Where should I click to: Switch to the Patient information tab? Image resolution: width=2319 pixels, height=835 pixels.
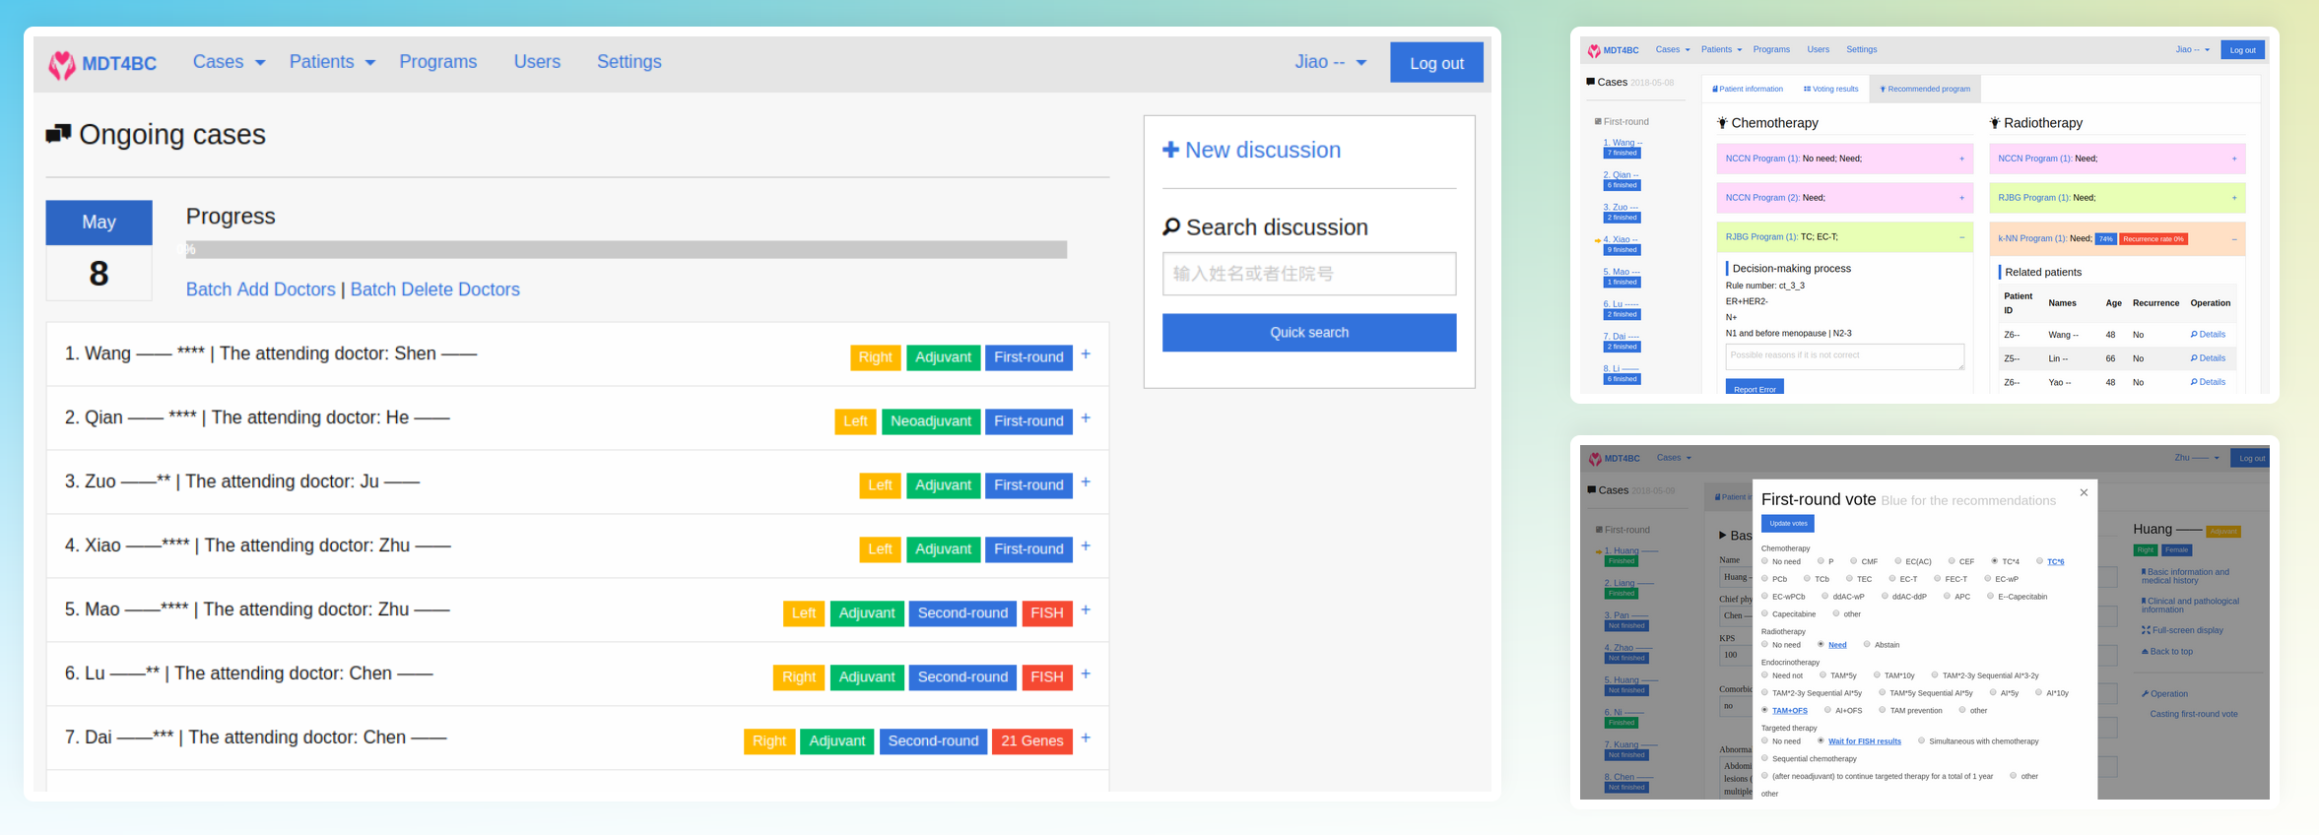[1748, 89]
